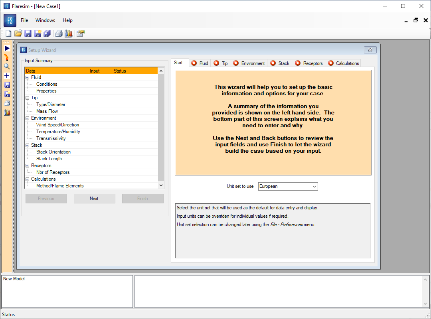
Task: Select the Stack Length row
Action: click(x=91, y=159)
